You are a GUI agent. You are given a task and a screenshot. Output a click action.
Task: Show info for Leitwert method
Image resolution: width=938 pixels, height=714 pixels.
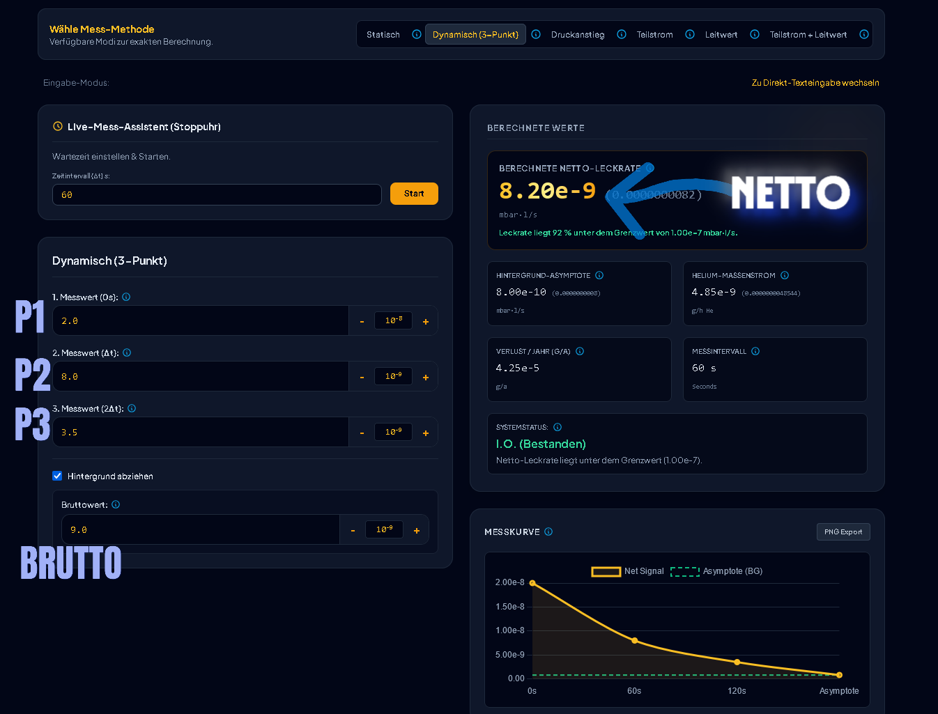[x=755, y=34]
